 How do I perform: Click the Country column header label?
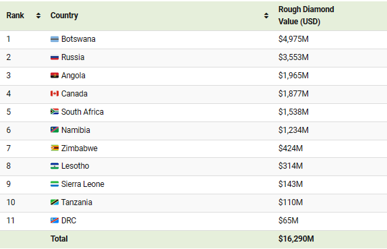click(64, 16)
